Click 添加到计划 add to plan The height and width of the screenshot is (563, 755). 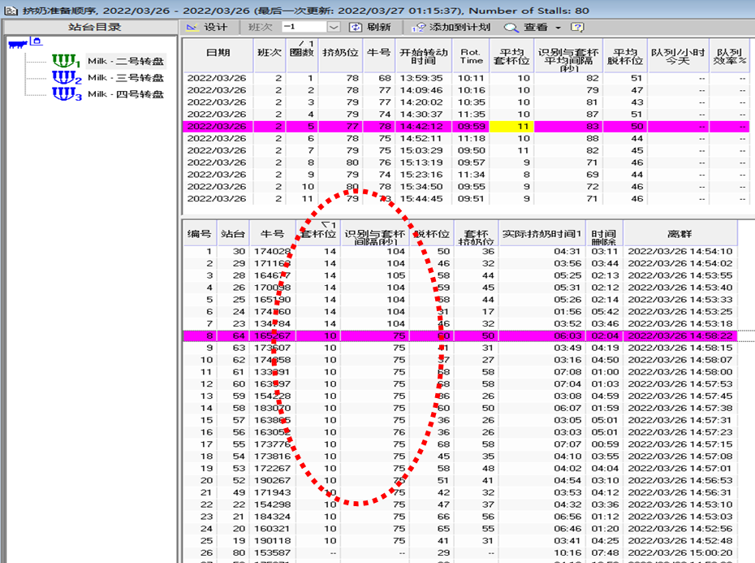(x=451, y=27)
